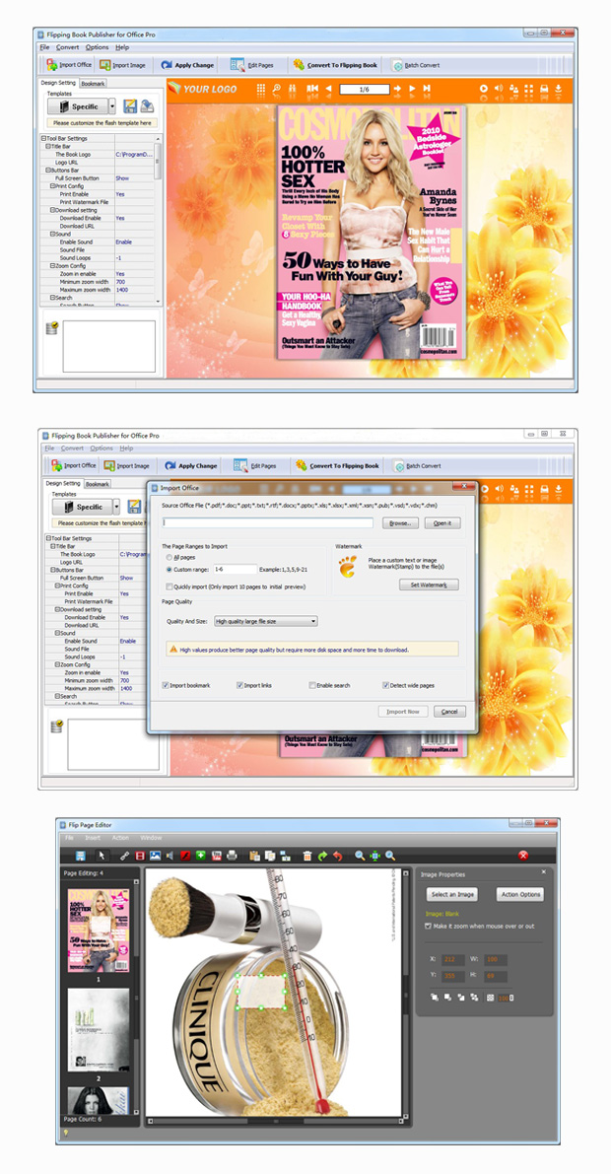611x1174 pixels.
Task: Insert a YouTube video in Flip Page Editor
Action: pyautogui.click(x=217, y=855)
